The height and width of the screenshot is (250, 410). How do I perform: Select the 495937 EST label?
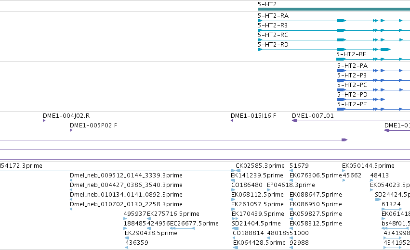pos(135,214)
